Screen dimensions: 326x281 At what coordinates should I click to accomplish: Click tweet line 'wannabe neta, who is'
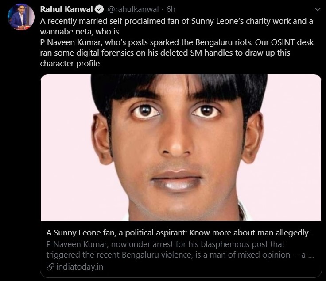pyautogui.click(x=79, y=32)
